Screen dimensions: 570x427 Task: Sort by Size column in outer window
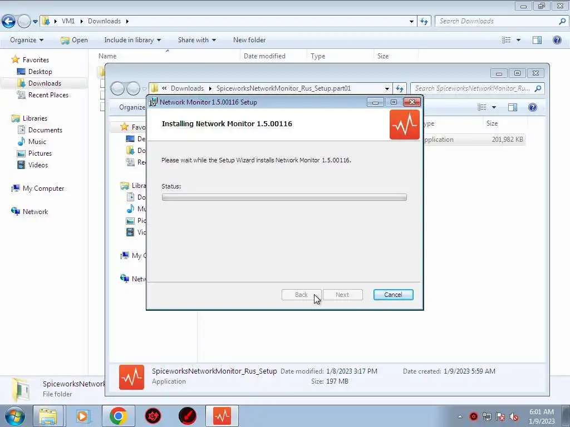pyautogui.click(x=383, y=56)
